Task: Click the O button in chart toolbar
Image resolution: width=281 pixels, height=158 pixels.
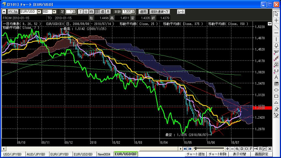Action: (x=246, y=149)
